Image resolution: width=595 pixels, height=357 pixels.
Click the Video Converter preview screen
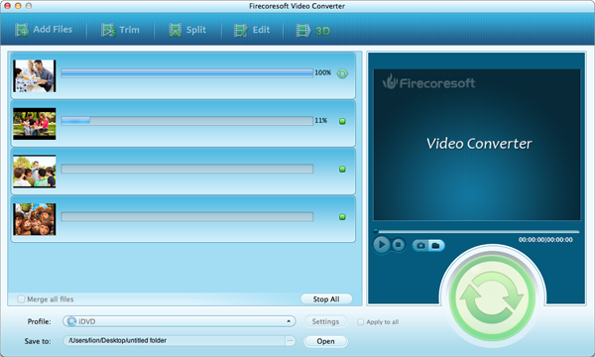coord(477,145)
